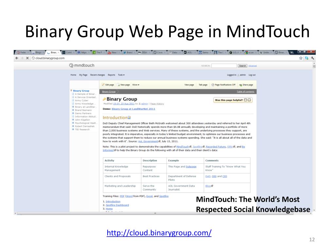
Task: Switch to the DISA browser tab
Action: tap(144, 52)
